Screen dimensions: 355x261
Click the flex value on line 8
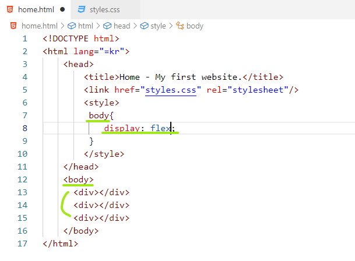[x=160, y=128]
